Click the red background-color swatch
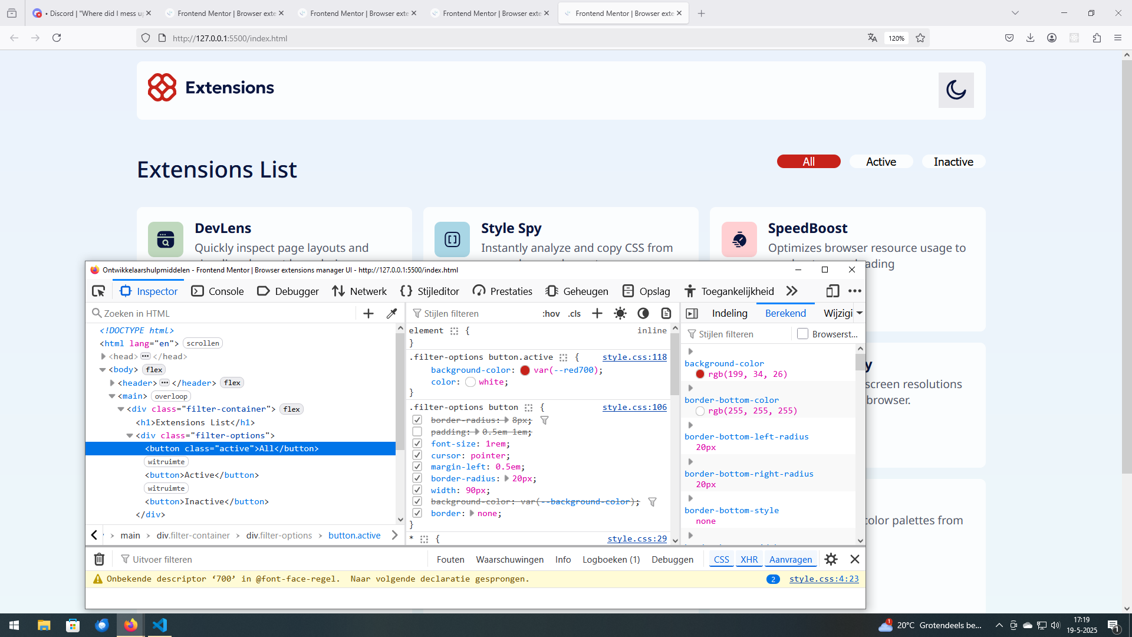Image resolution: width=1132 pixels, height=637 pixels. pyautogui.click(x=525, y=370)
